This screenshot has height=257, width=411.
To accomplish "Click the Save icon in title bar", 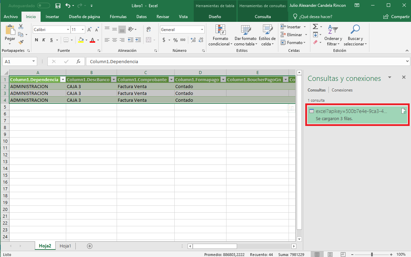I will tap(58, 6).
